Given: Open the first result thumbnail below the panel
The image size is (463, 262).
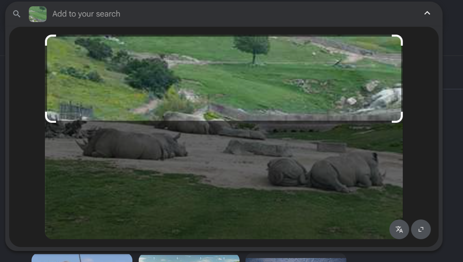Looking at the screenshot, I should 82,258.
